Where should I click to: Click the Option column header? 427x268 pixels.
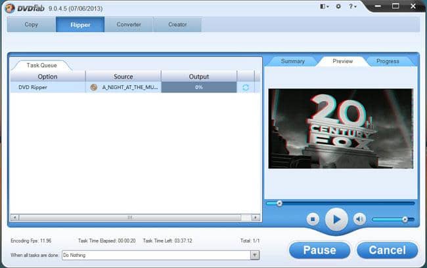[48, 77]
